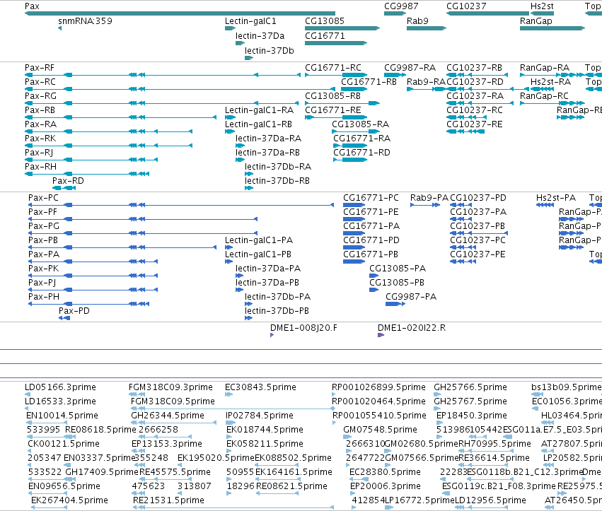Screen dimensions: 602x511
Task: Click the RanGap-RA transcript label
Action: pyautogui.click(x=545, y=68)
